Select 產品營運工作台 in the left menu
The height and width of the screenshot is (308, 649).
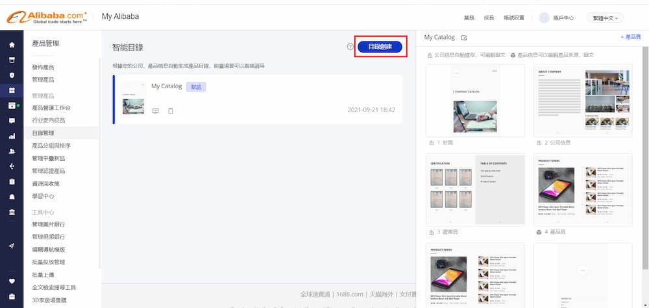tap(51, 108)
